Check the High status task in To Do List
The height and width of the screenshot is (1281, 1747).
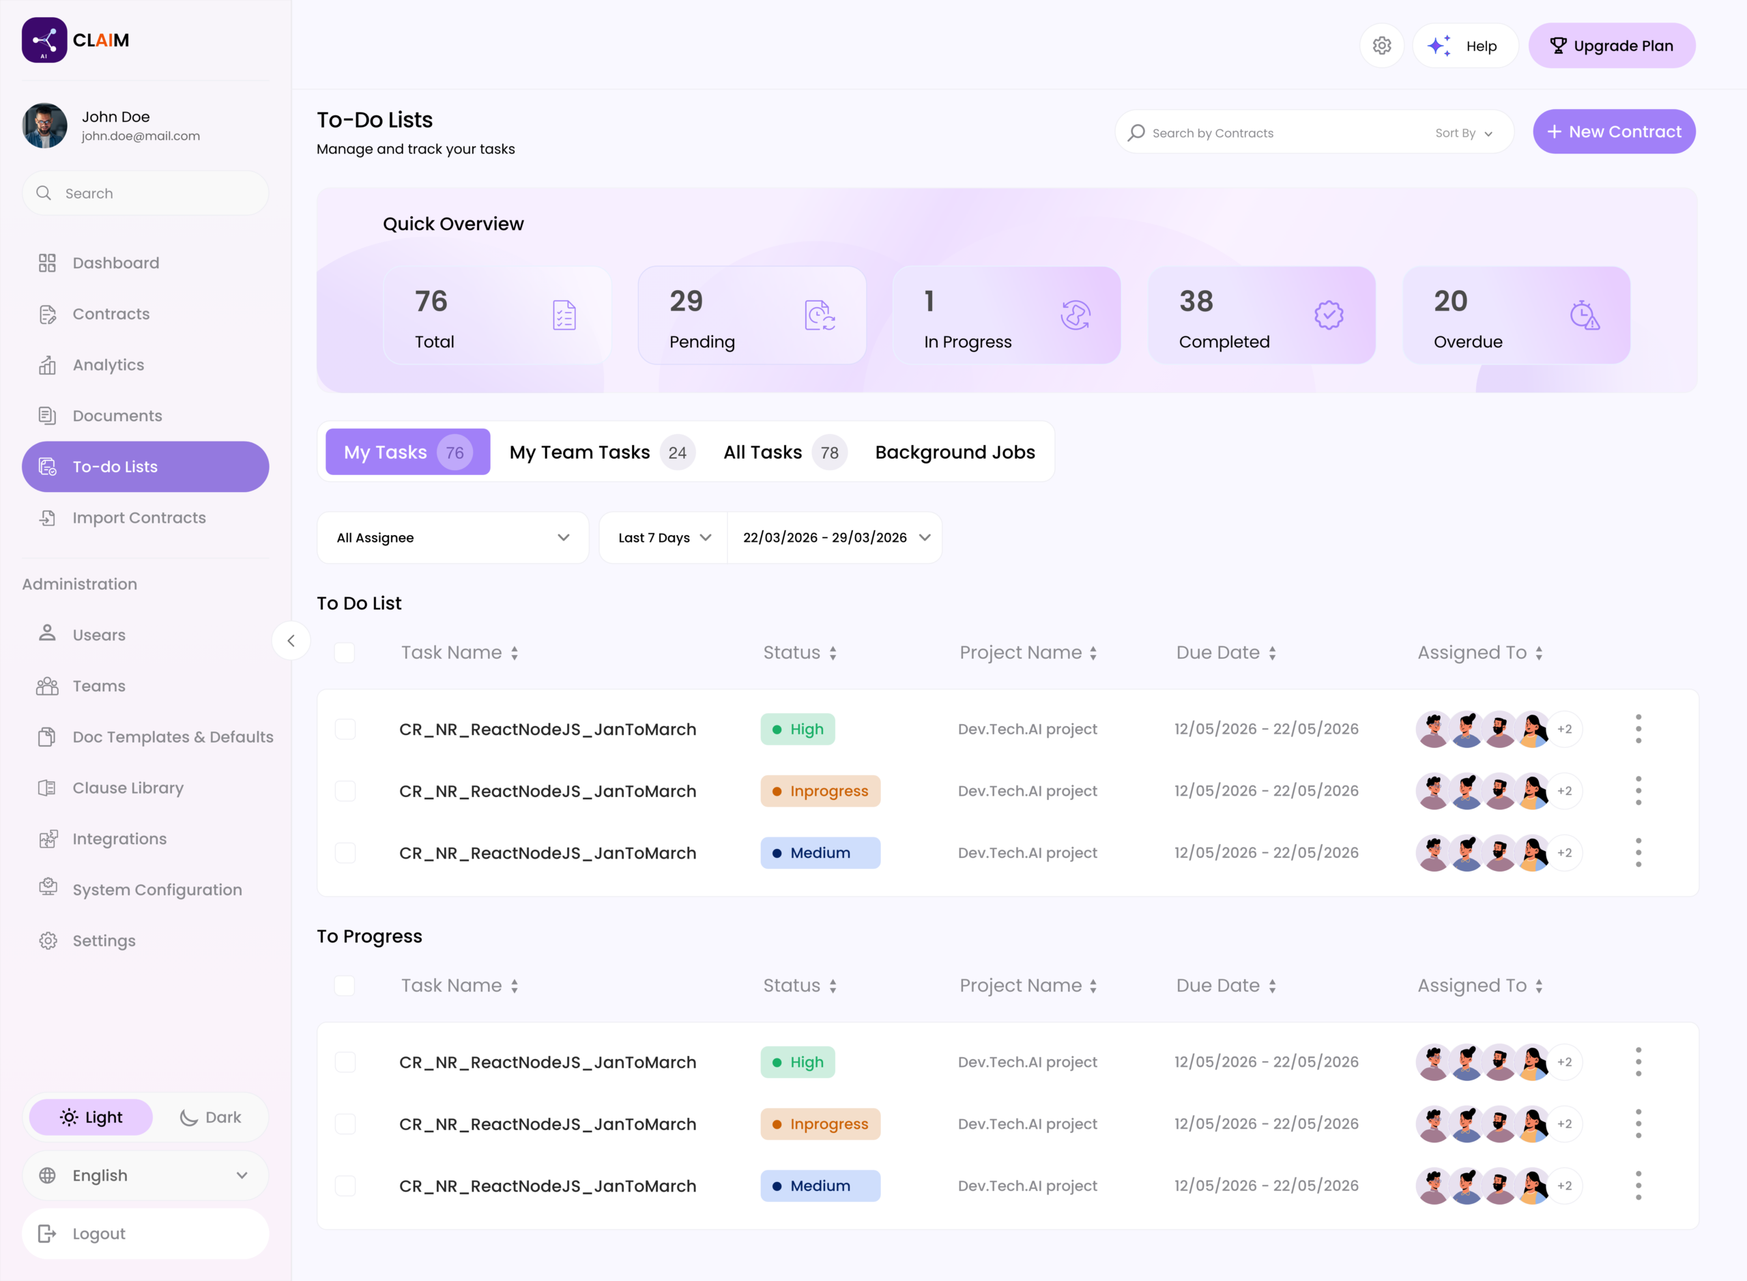point(345,729)
